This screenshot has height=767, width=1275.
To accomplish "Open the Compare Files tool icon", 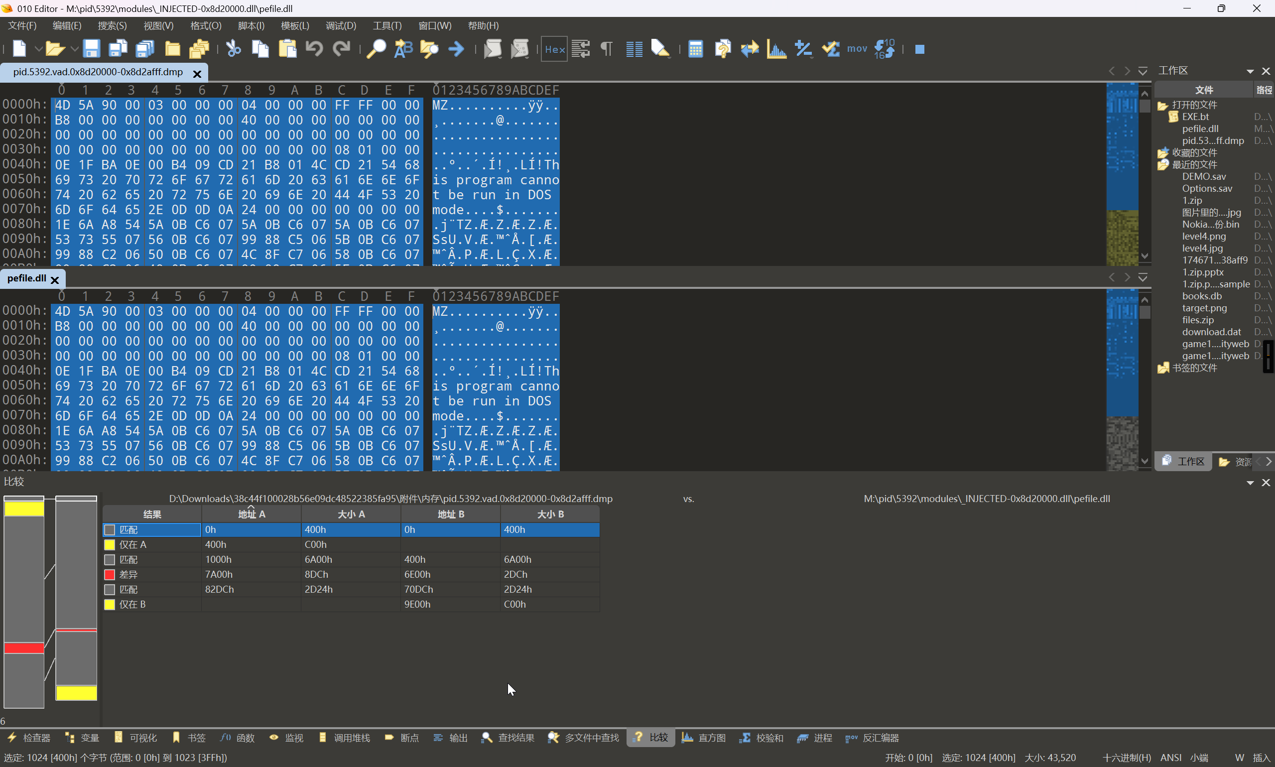I will tap(723, 49).
